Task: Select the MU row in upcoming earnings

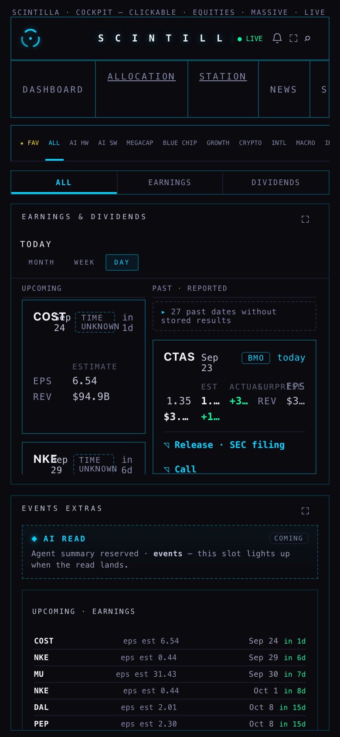Action: click(x=170, y=674)
